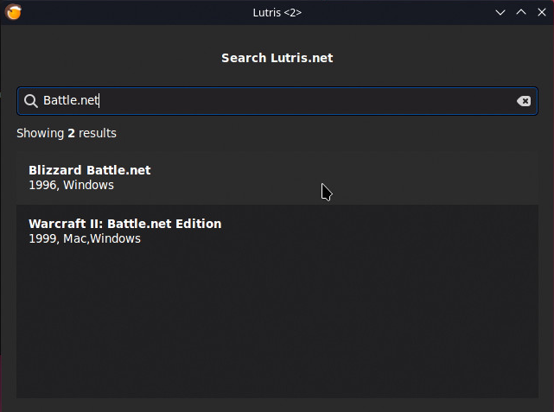Close the Lutris search window
Viewport: 554px width, 412px height.
point(542,12)
